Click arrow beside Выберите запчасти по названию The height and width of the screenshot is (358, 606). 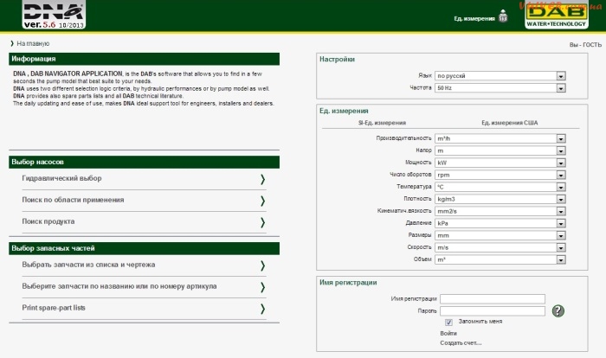pos(262,287)
